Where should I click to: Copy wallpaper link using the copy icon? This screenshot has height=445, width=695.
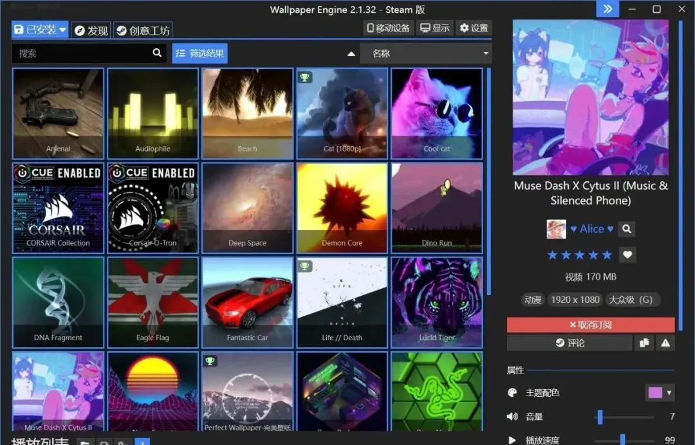(x=644, y=343)
